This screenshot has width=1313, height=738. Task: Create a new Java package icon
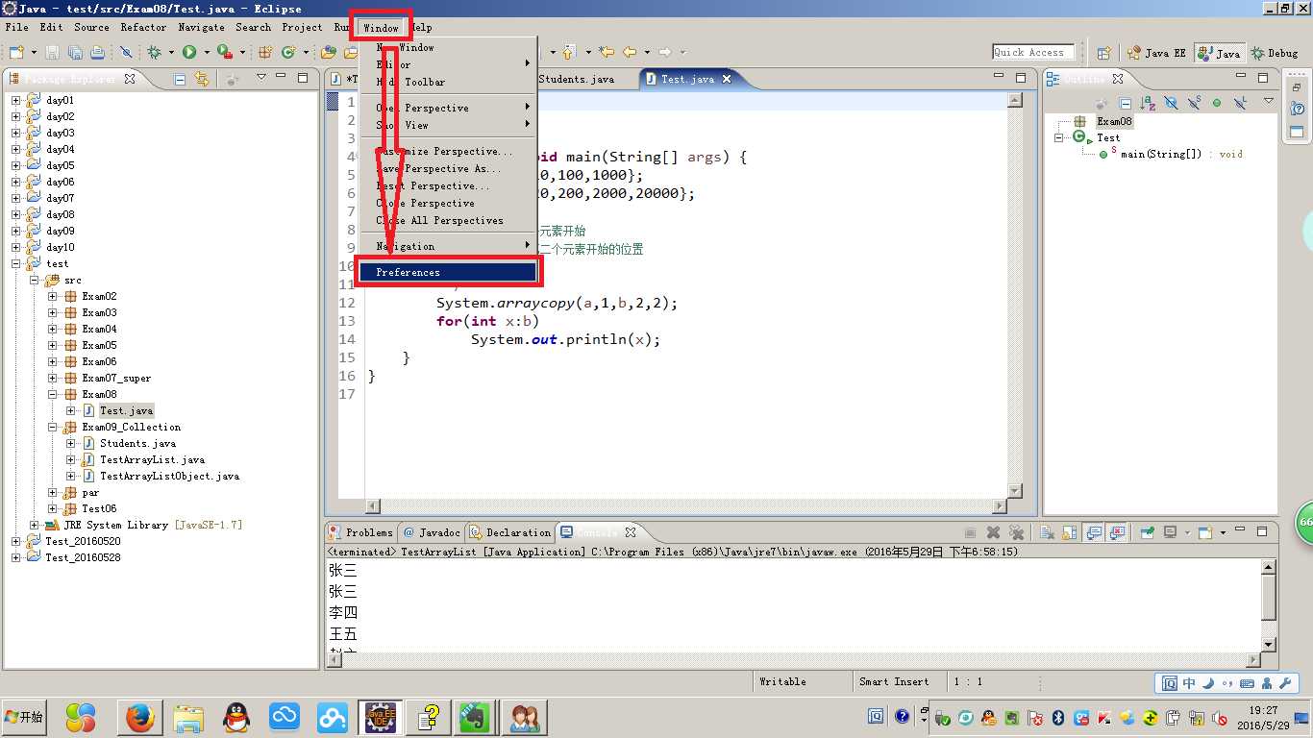[265, 52]
